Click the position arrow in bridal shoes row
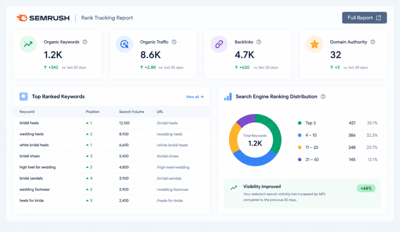Screen dimensions: 400x232 [87, 156]
